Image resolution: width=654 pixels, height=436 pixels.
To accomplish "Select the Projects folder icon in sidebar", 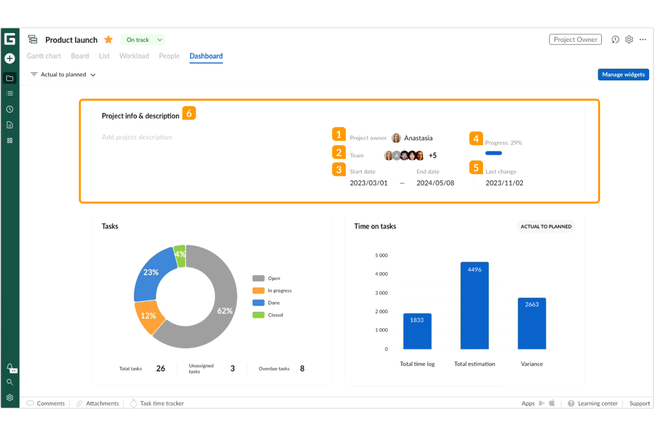I will click(x=10, y=78).
